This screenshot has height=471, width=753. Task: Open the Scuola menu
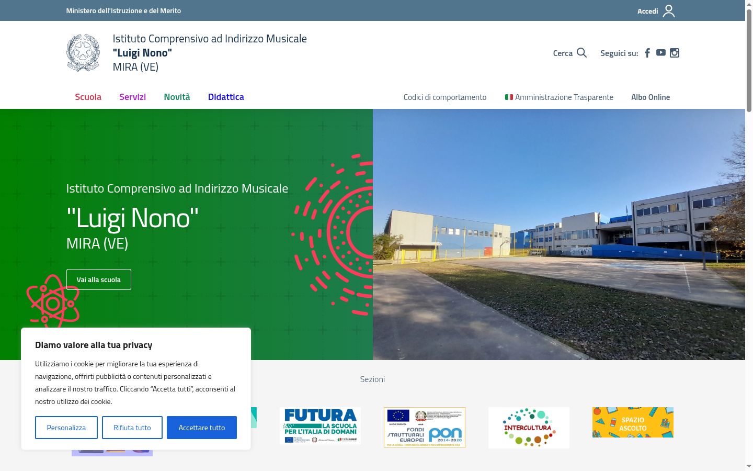click(88, 97)
